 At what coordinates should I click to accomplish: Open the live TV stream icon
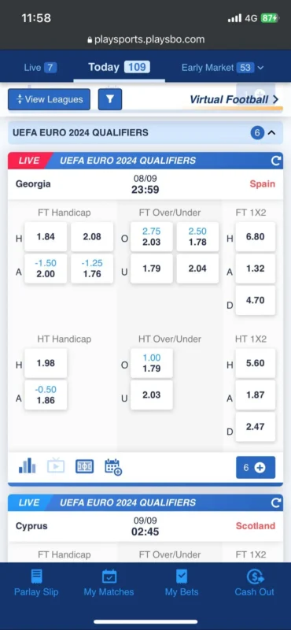56,466
